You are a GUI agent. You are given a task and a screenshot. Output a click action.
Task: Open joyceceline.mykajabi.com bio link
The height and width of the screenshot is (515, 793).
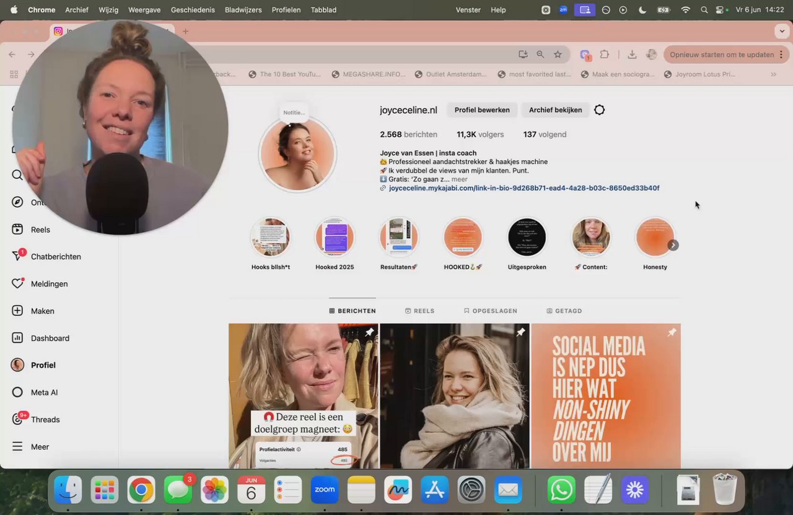(x=524, y=188)
